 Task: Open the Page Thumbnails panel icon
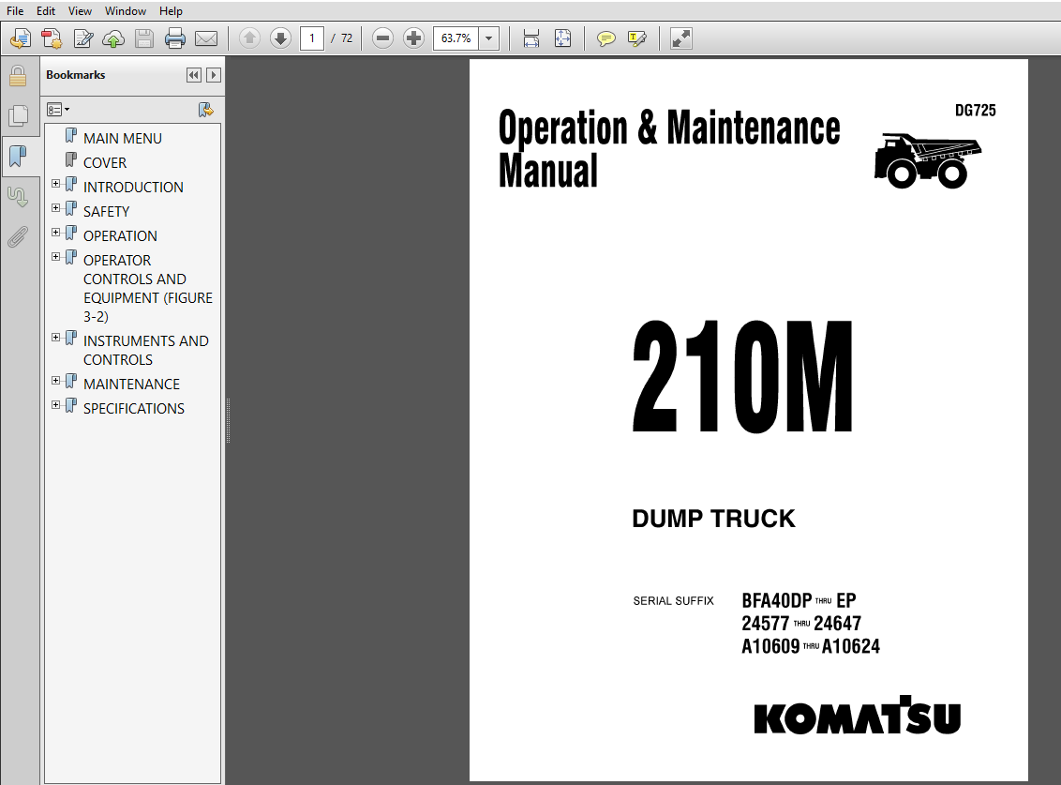pos(19,115)
